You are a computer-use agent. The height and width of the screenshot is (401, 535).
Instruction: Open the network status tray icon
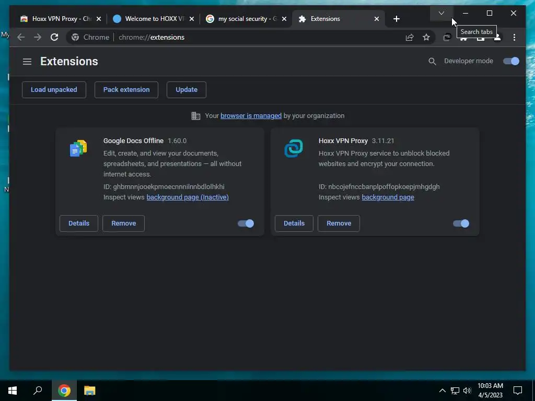tap(455, 391)
